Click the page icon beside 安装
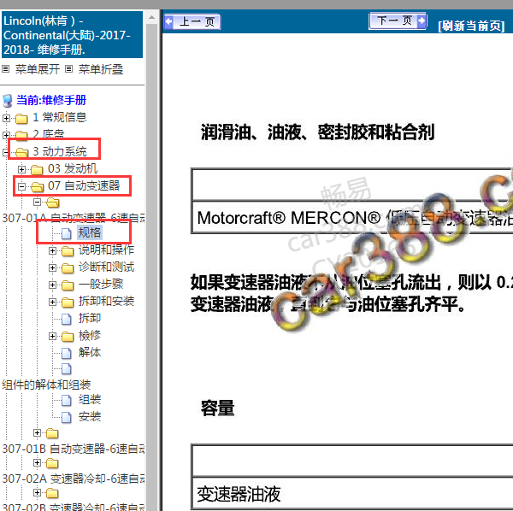The width and height of the screenshot is (513, 511). pyautogui.click(x=67, y=417)
